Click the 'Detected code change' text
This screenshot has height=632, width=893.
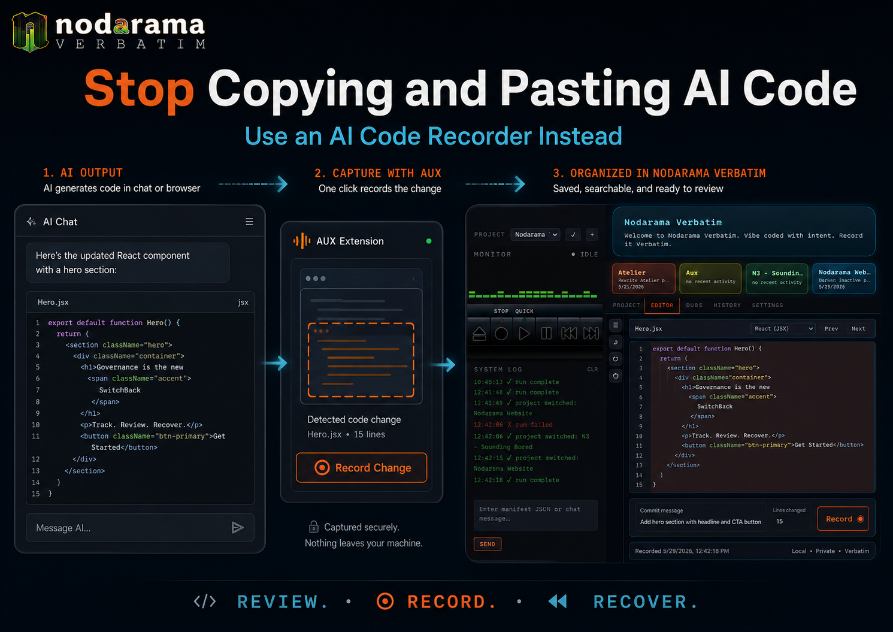(354, 419)
